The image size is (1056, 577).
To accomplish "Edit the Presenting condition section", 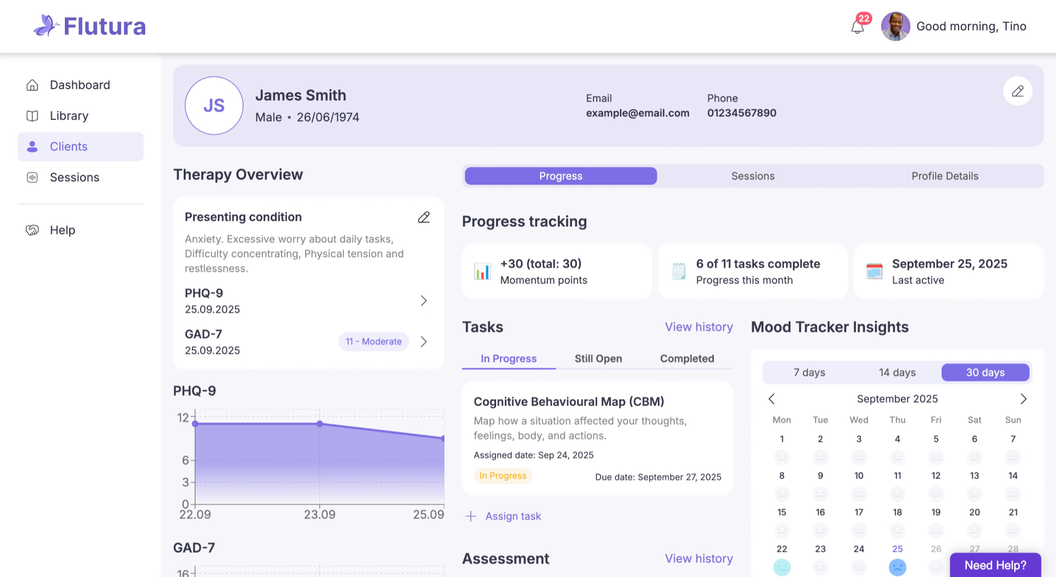I will click(424, 218).
